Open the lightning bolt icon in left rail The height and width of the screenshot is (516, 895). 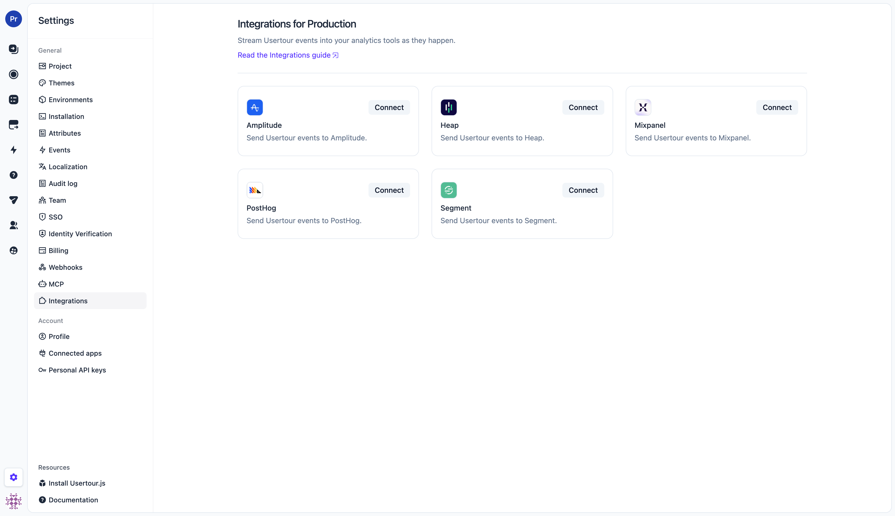13,150
